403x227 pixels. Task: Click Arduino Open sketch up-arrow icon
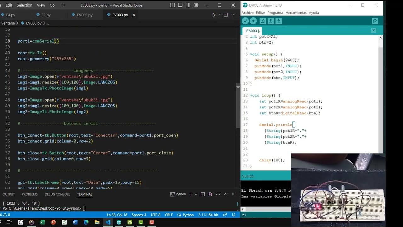point(270,21)
